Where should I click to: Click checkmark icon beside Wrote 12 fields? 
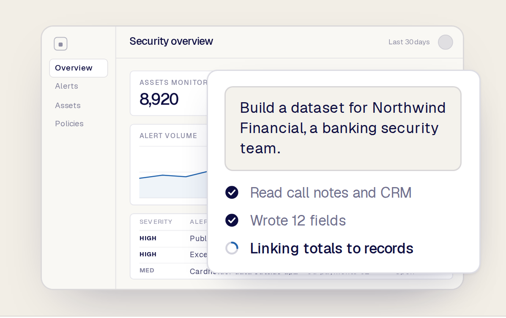[x=232, y=220]
